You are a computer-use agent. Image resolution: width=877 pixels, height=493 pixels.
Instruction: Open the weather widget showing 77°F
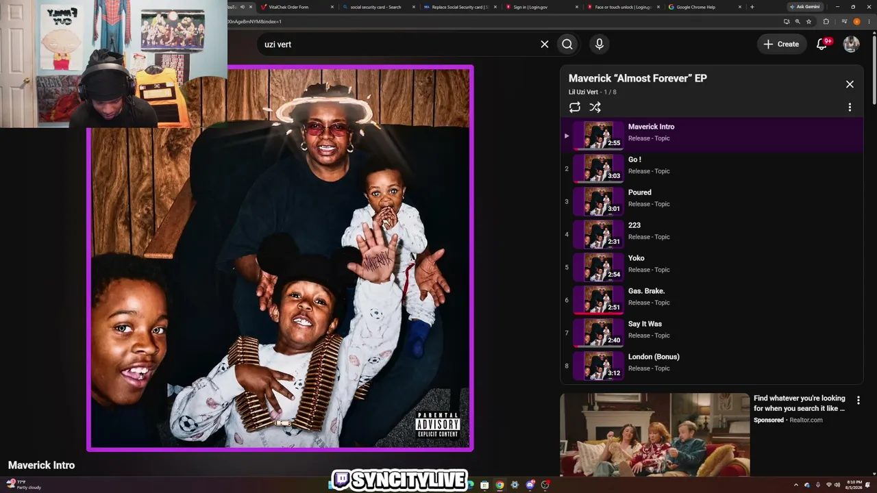click(x=23, y=485)
